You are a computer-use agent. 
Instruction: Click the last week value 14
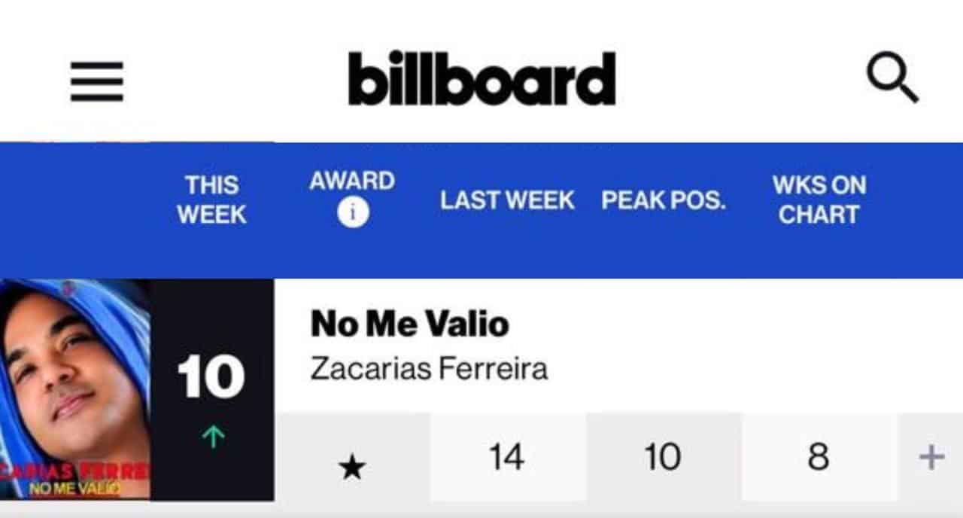pyautogui.click(x=507, y=457)
